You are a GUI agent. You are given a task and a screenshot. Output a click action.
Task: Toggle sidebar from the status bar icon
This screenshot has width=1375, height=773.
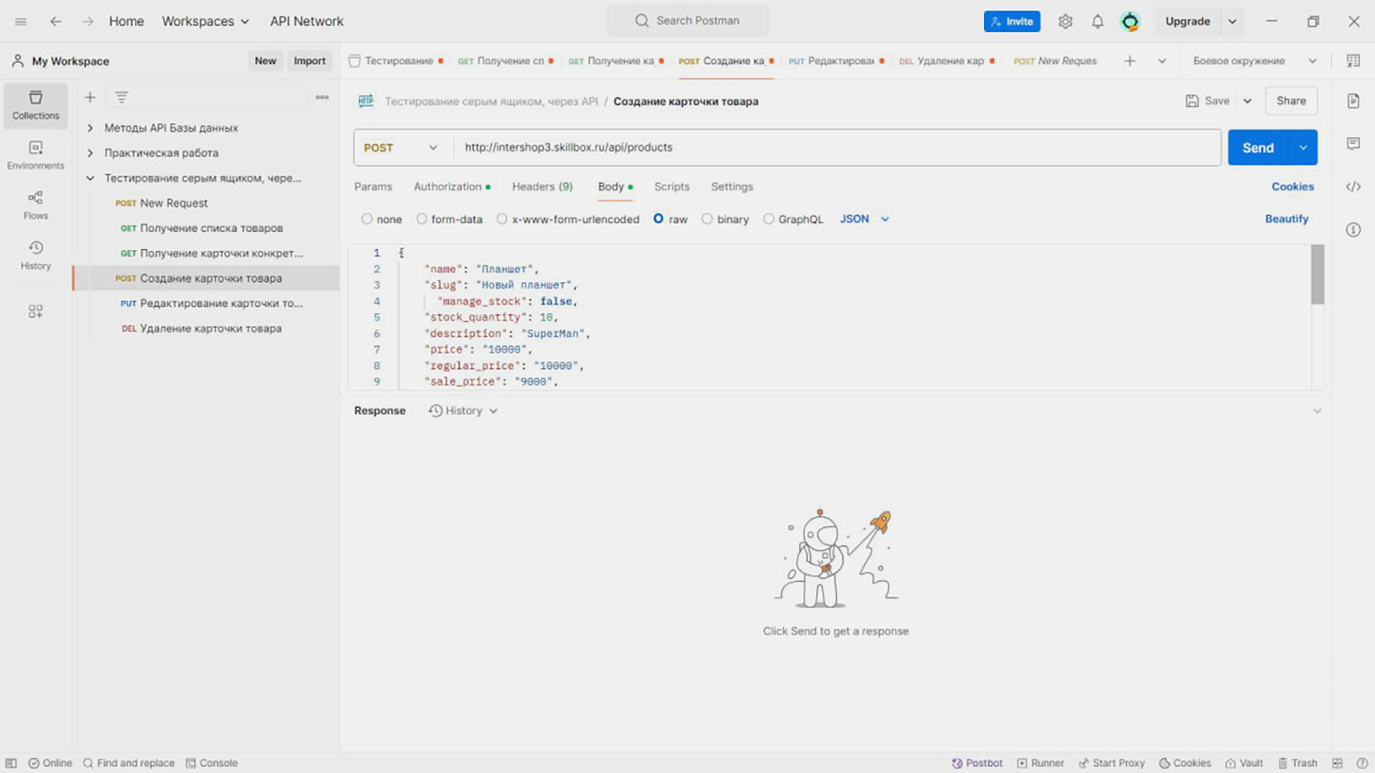tap(11, 763)
